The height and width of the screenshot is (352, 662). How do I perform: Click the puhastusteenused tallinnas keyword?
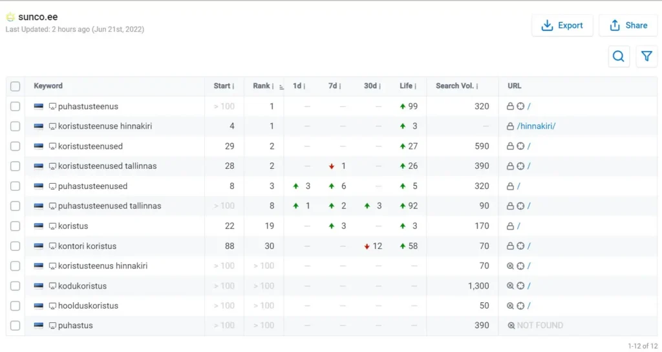pyautogui.click(x=109, y=206)
